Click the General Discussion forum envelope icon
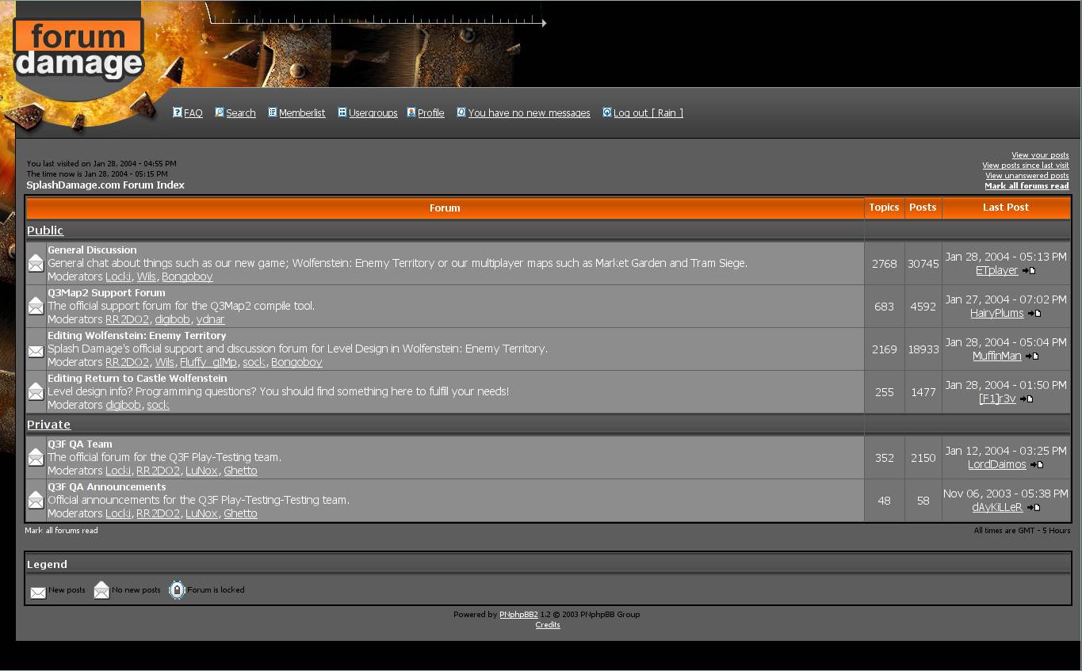Image resolution: width=1082 pixels, height=671 pixels. [x=36, y=263]
